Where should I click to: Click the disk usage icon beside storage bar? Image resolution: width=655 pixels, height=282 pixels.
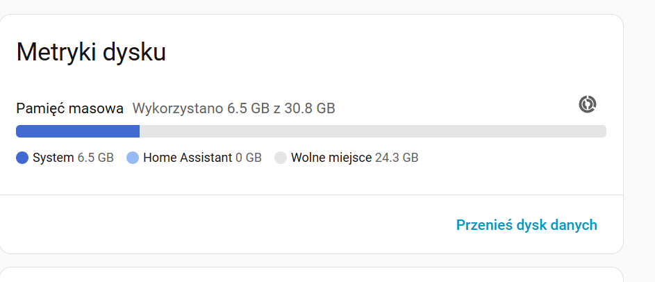coord(588,105)
